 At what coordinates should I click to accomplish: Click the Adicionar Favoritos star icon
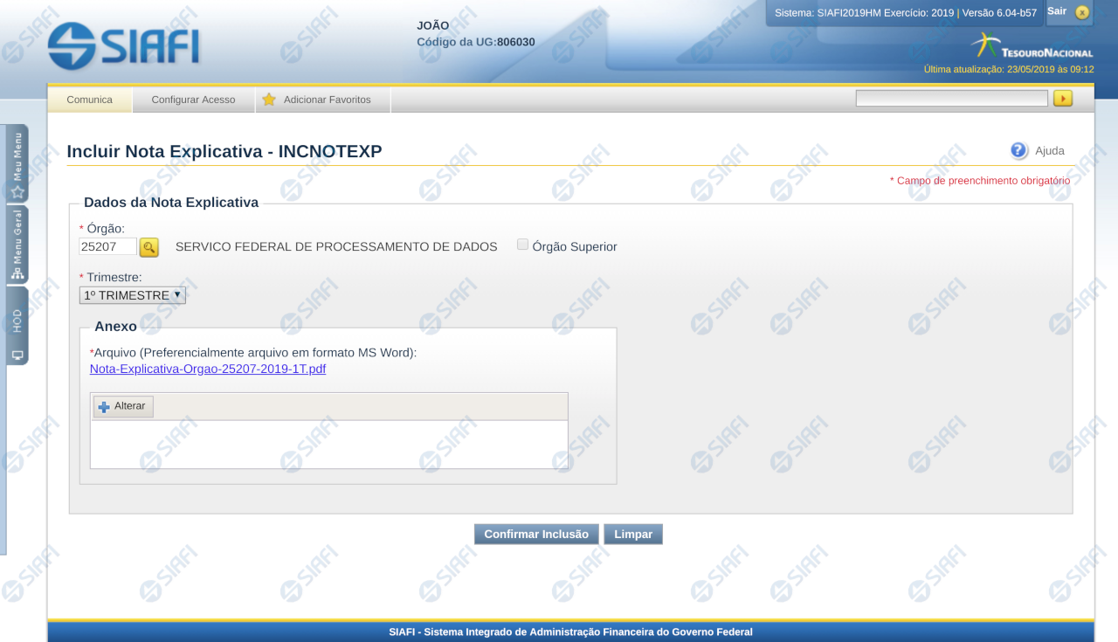[269, 100]
